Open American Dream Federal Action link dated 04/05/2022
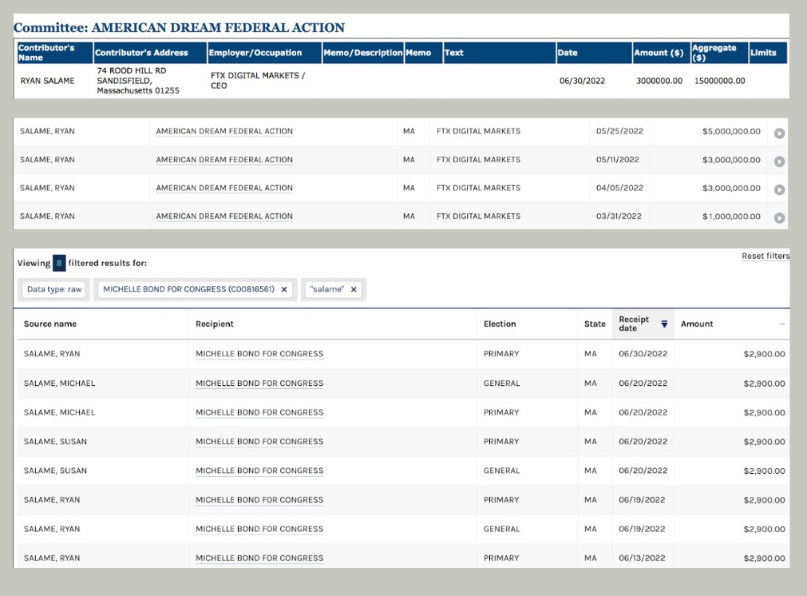Screen dimensions: 807x596 pos(224,188)
